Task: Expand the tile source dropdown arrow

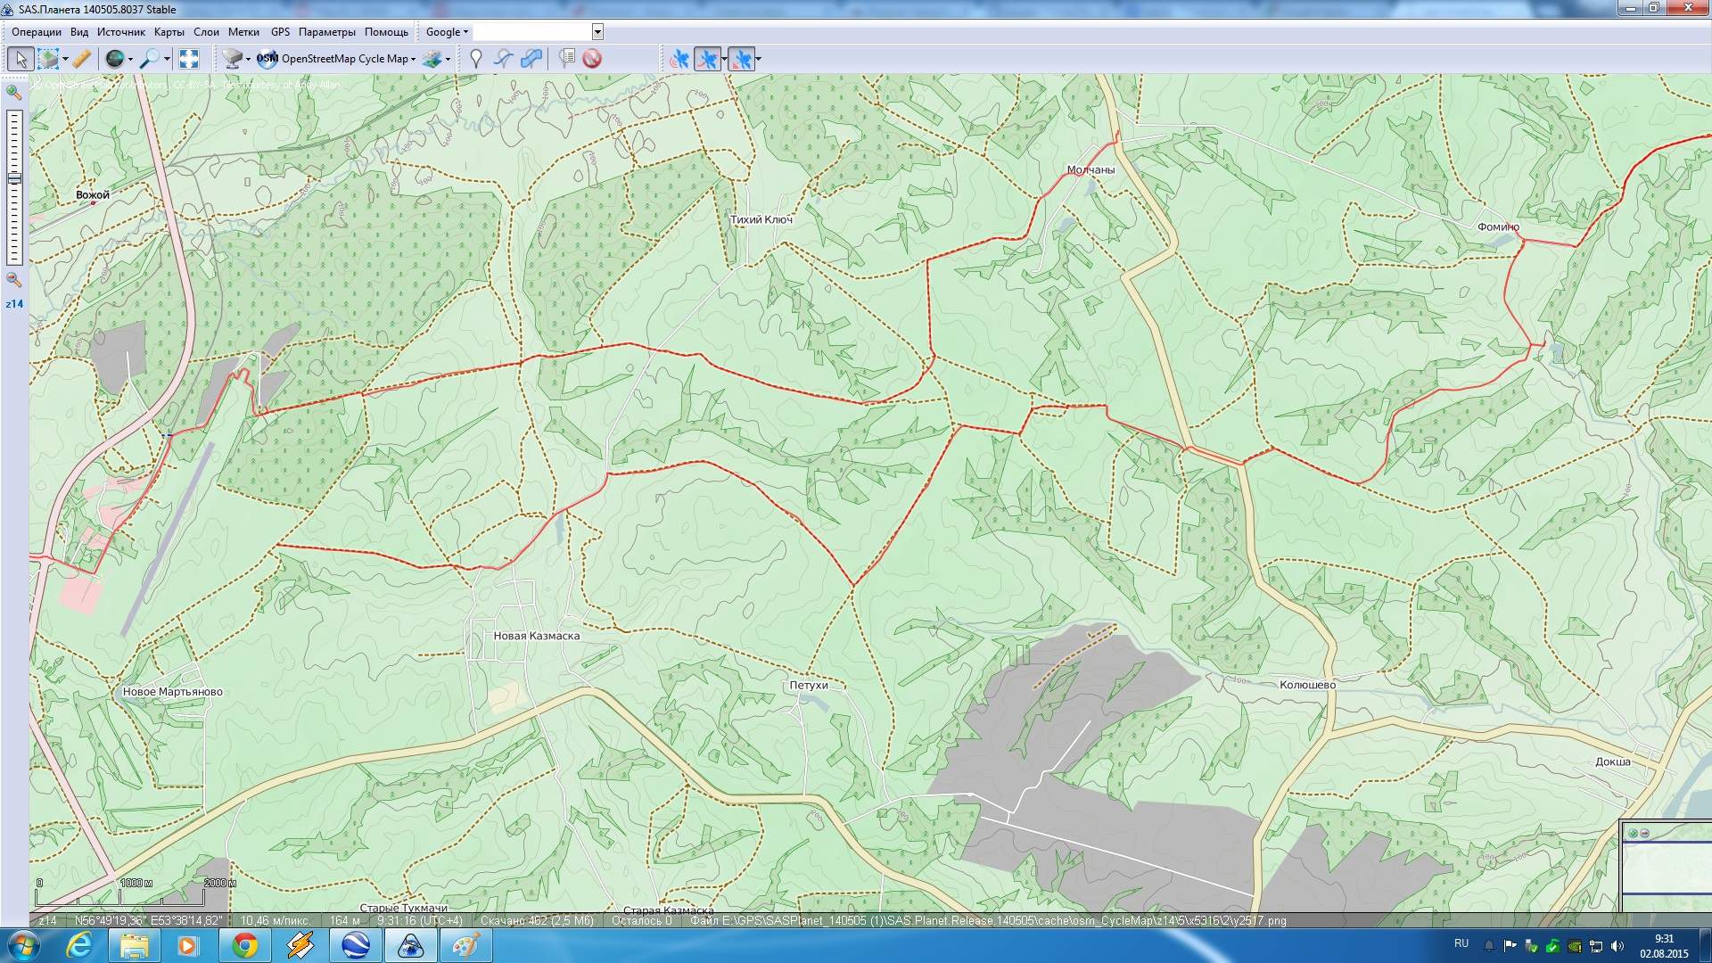Action: (248, 59)
